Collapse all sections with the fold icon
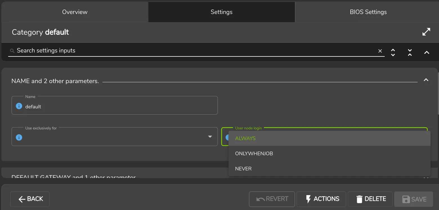Screen dimensions: 439x210 tap(410, 52)
